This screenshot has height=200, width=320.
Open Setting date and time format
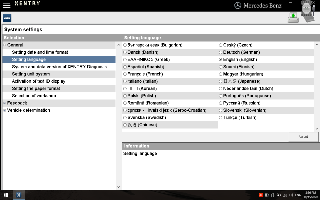[x=59, y=52]
